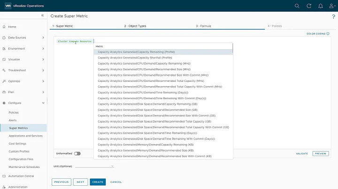Click the Administration icon
The width and height of the screenshot is (338, 189).
4,187
